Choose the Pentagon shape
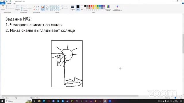The height and width of the screenshot is (103, 184). pos(51,8)
